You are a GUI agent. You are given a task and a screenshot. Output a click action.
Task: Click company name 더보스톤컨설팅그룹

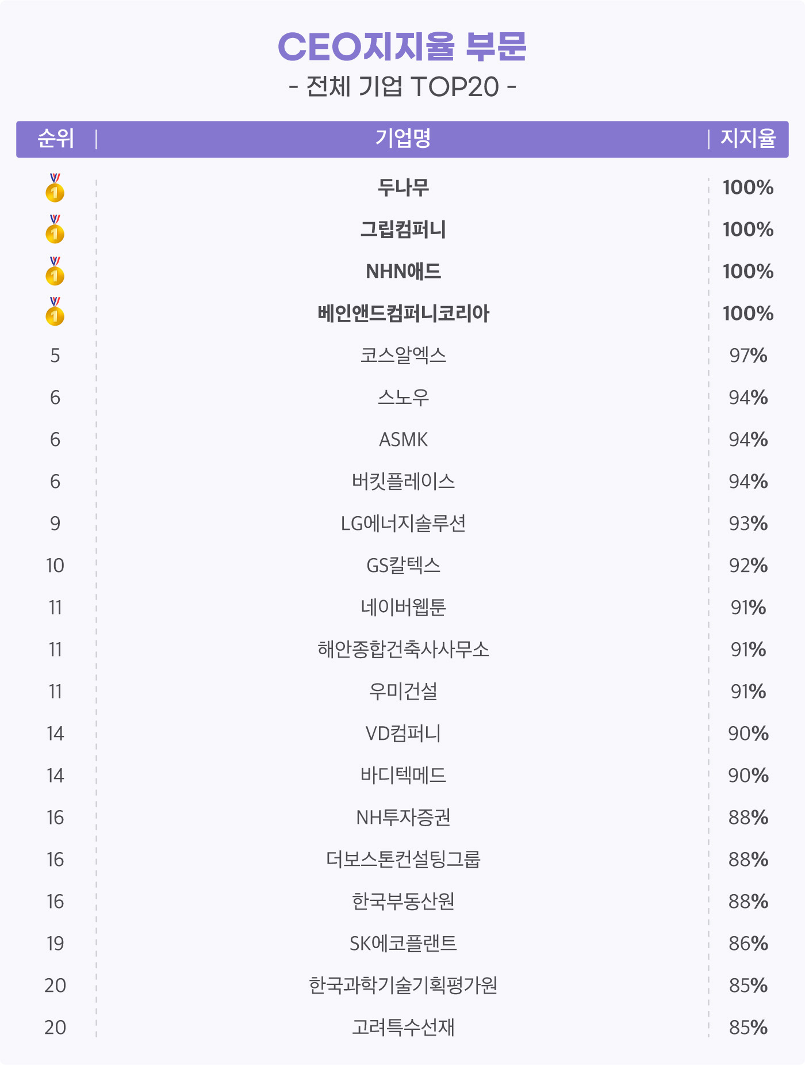403,859
